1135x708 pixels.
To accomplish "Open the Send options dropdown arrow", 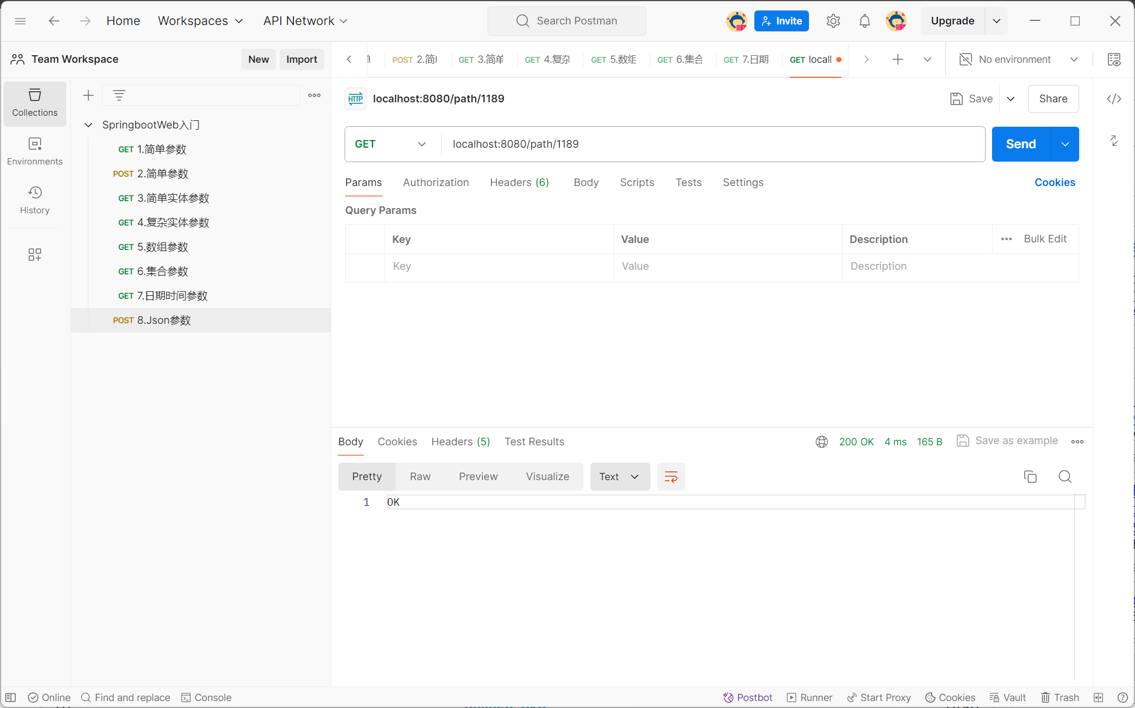I will (x=1065, y=144).
